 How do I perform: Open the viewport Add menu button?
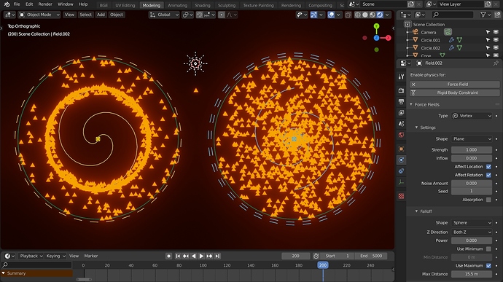[101, 15]
